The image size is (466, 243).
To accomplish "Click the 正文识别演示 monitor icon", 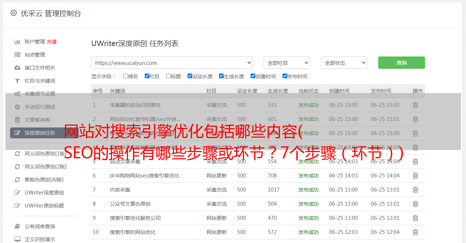I will pos(17,239).
